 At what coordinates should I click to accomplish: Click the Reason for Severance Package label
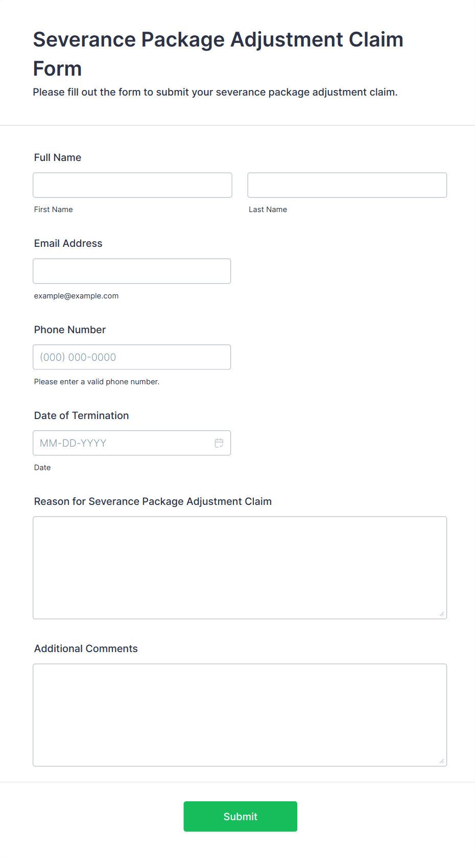[x=153, y=501]
